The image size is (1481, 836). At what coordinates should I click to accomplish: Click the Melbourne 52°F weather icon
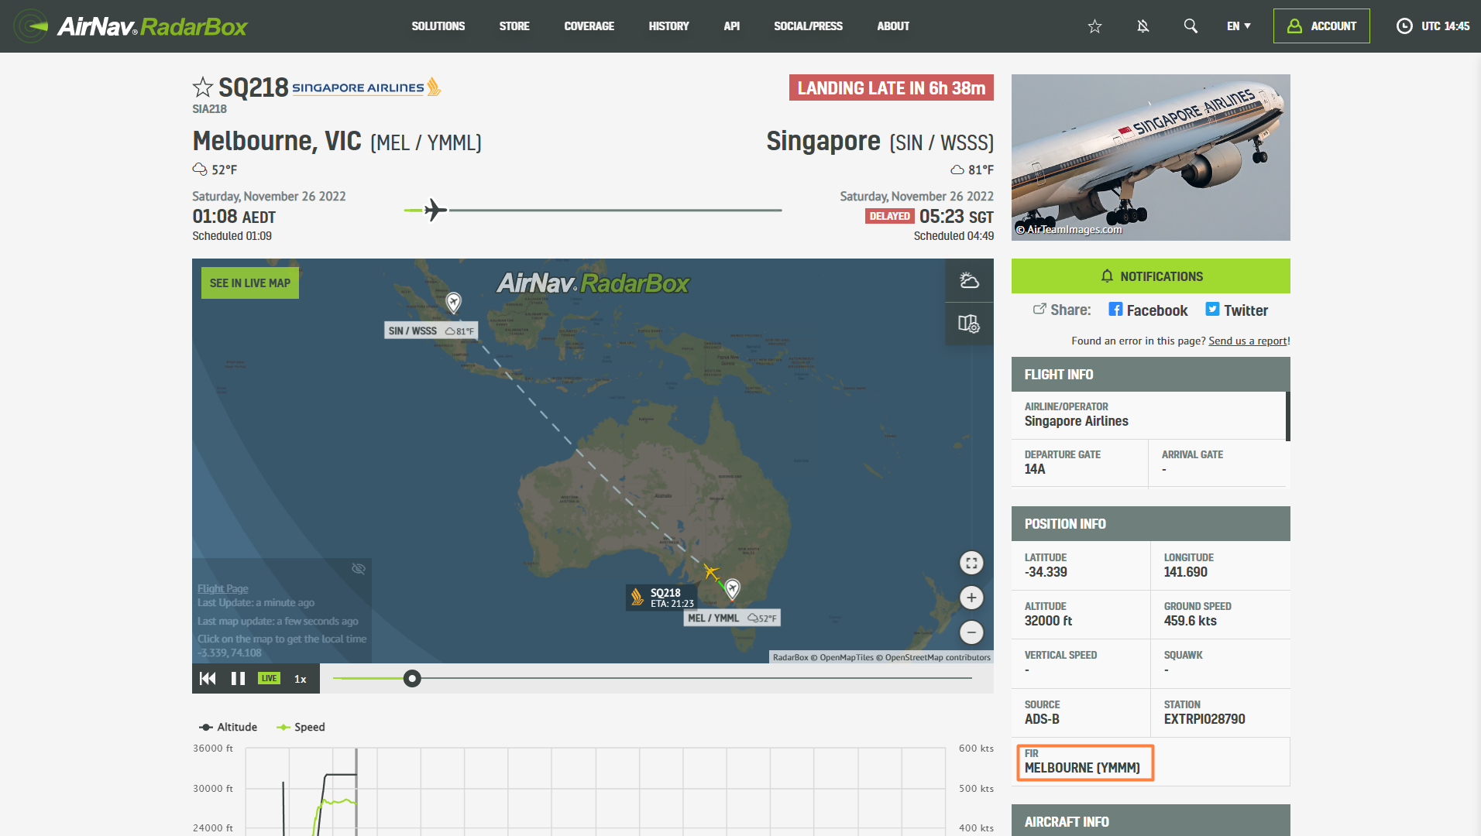(200, 170)
